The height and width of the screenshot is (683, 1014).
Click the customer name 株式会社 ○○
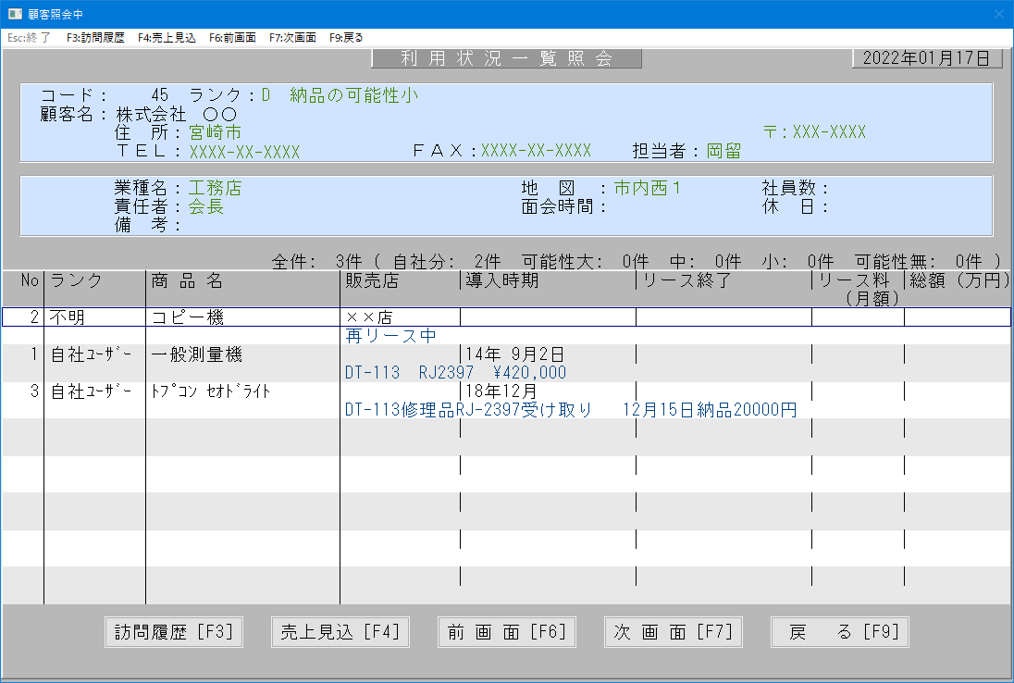pos(177,115)
